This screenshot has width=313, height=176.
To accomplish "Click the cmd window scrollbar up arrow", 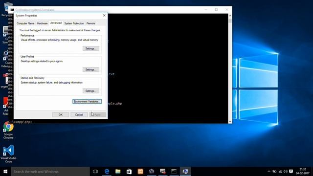I will pos(230,16).
